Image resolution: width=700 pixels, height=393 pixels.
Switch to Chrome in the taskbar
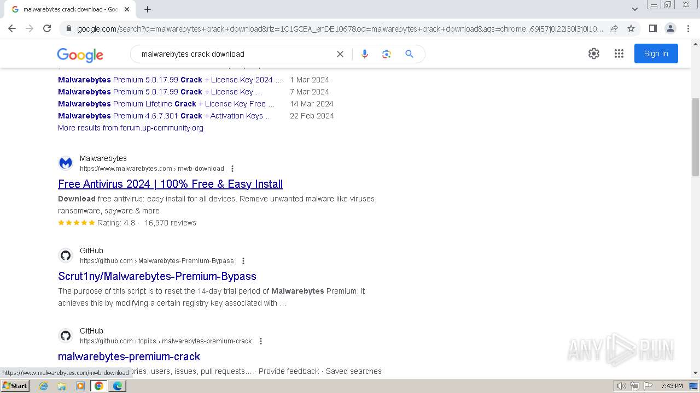(x=99, y=386)
